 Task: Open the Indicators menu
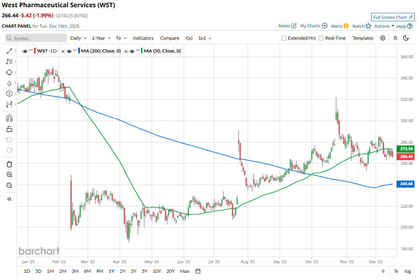143,38
